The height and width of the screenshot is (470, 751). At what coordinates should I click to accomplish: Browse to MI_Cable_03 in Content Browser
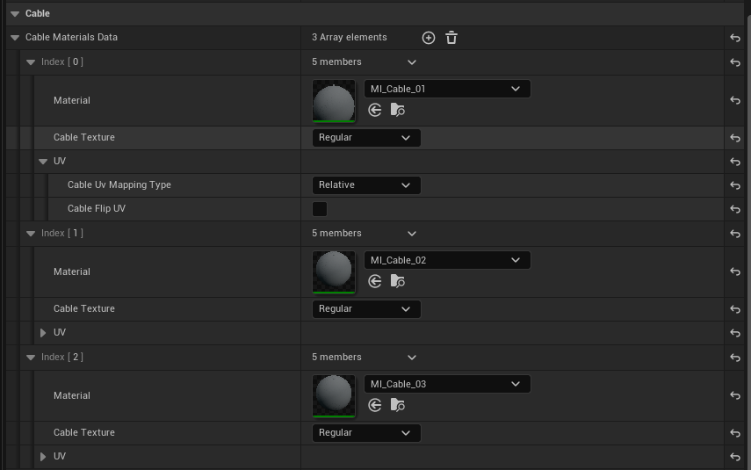398,405
